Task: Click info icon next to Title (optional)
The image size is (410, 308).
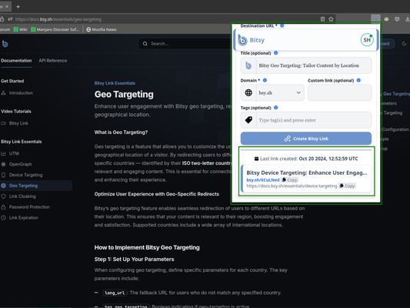Action: 275,53
